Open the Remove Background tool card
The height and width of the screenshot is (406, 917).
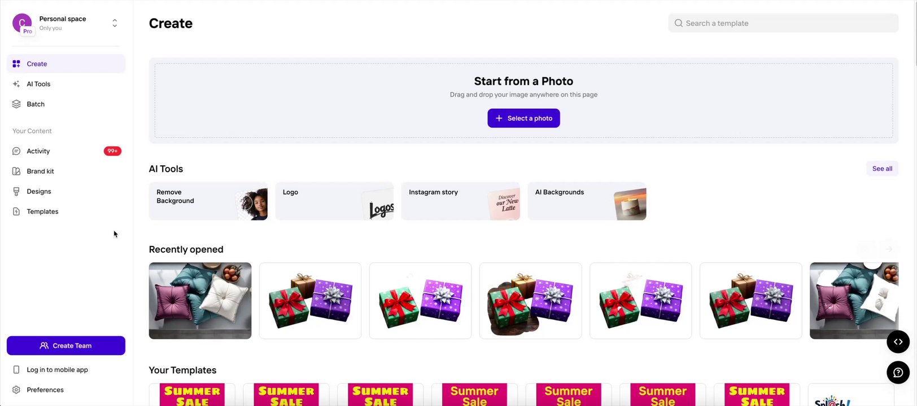point(208,201)
